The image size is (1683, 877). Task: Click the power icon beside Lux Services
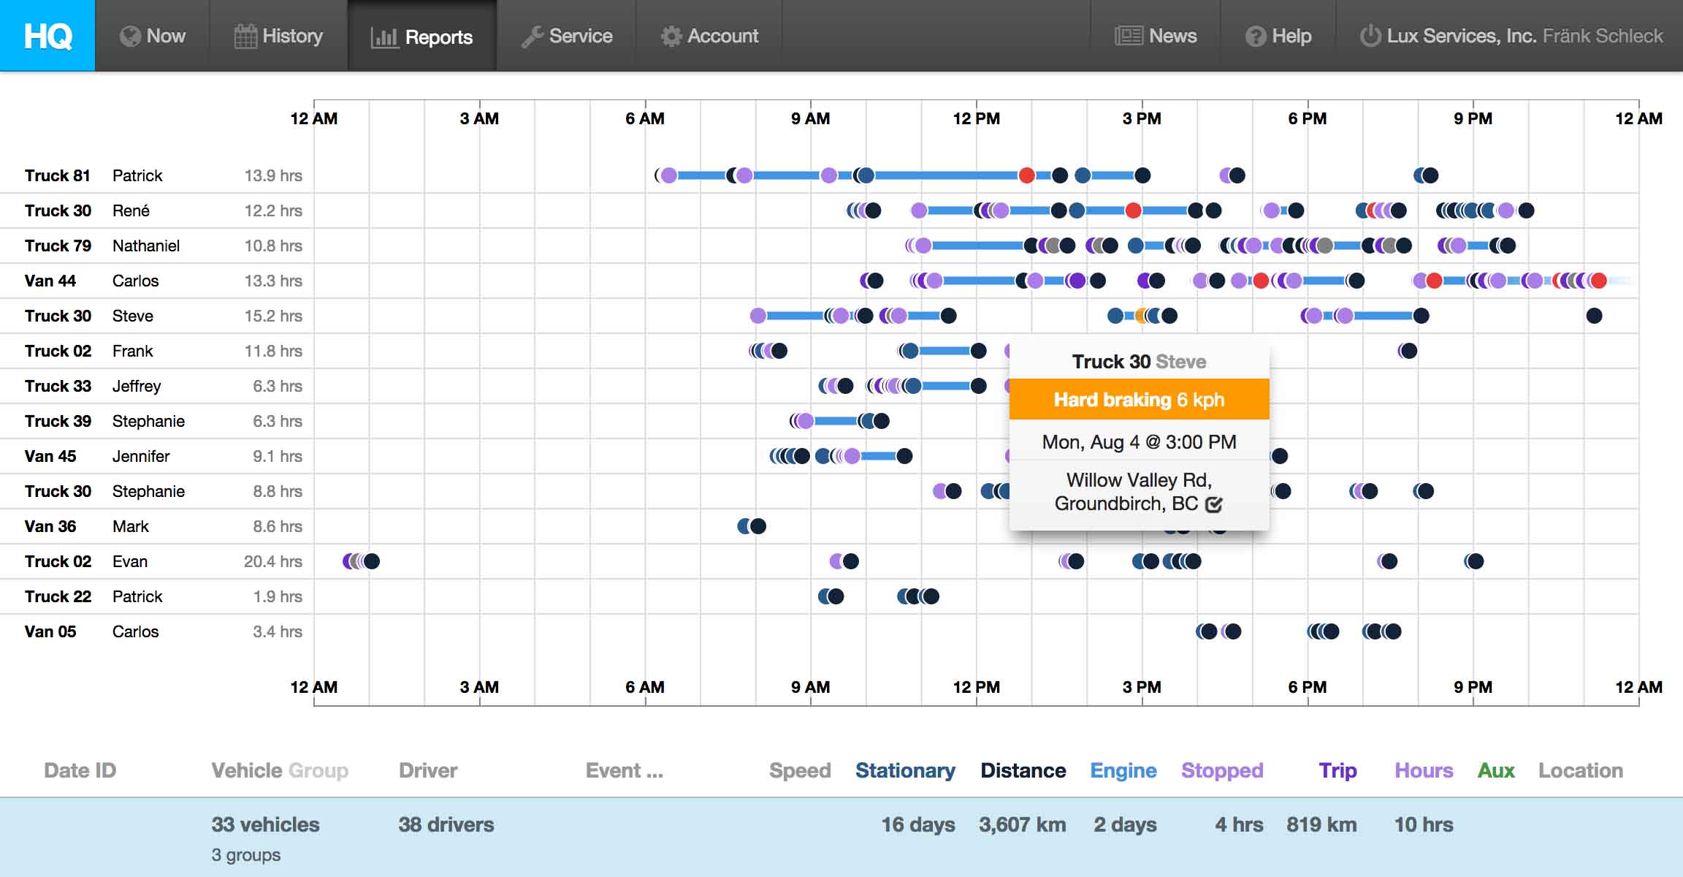pos(1370,36)
